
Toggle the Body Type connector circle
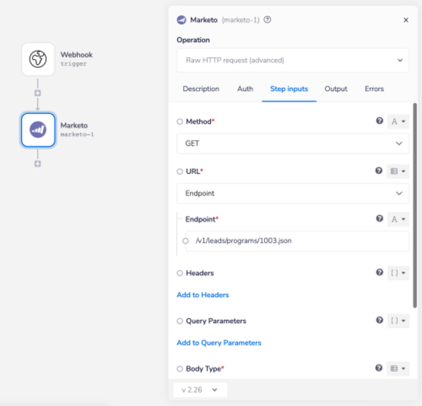pyautogui.click(x=180, y=369)
